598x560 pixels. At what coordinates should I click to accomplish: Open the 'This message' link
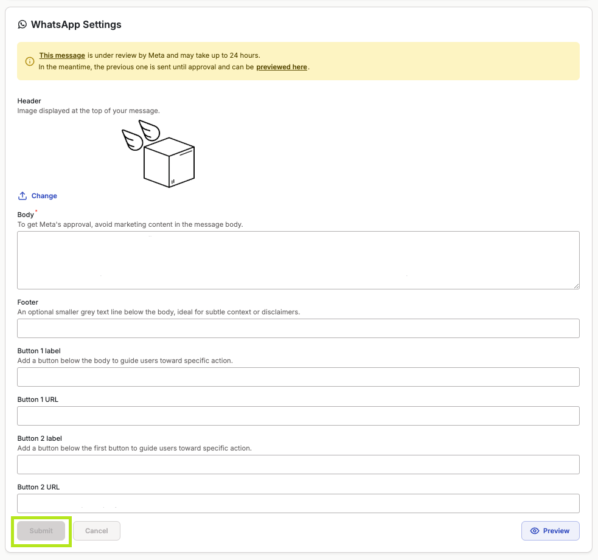point(62,55)
